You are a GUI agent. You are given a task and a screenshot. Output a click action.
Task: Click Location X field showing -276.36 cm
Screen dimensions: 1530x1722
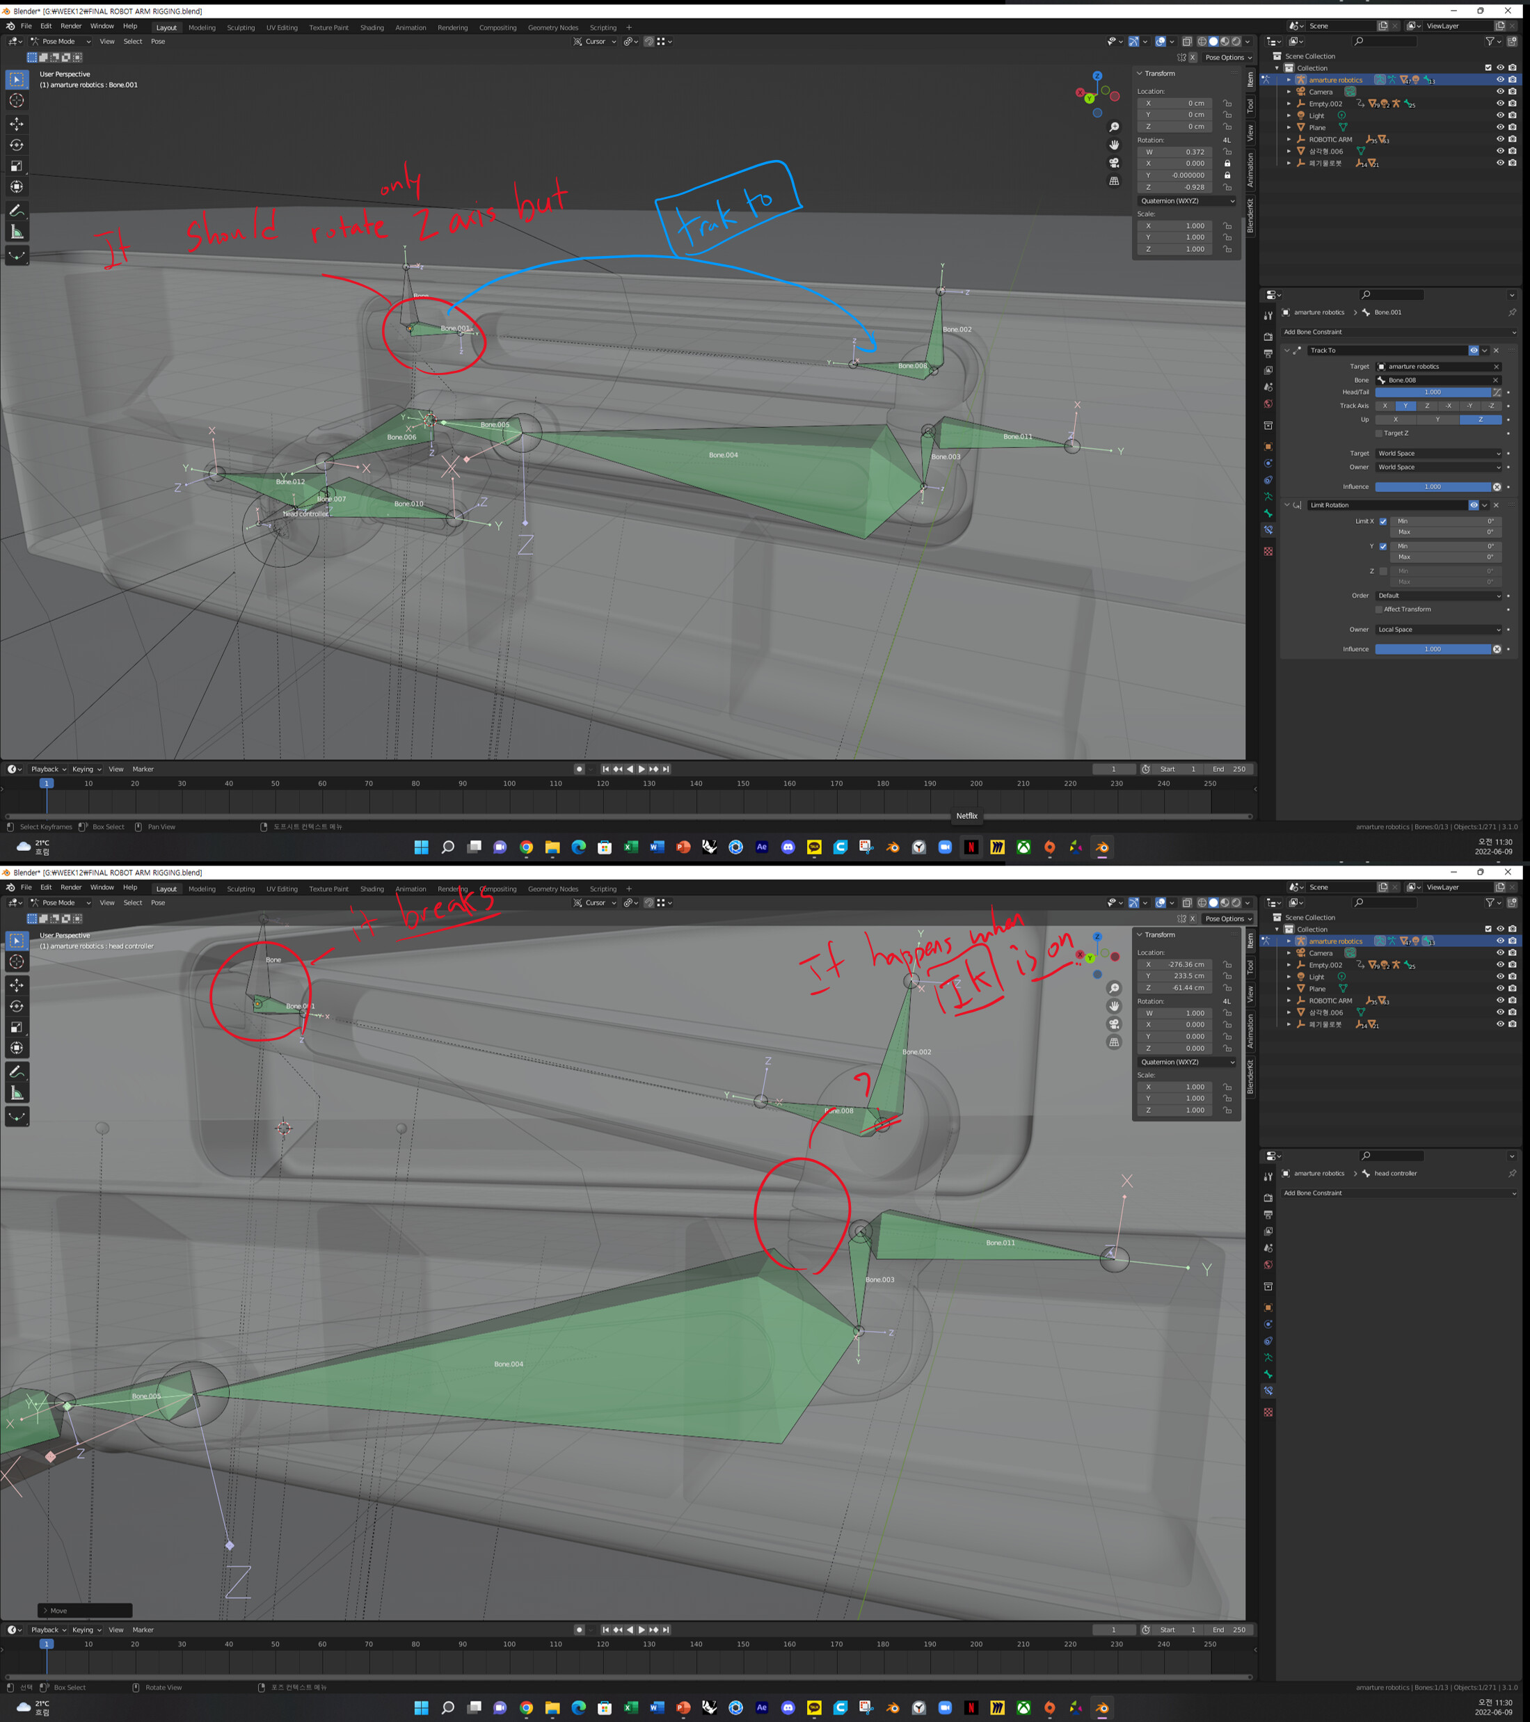(x=1174, y=964)
